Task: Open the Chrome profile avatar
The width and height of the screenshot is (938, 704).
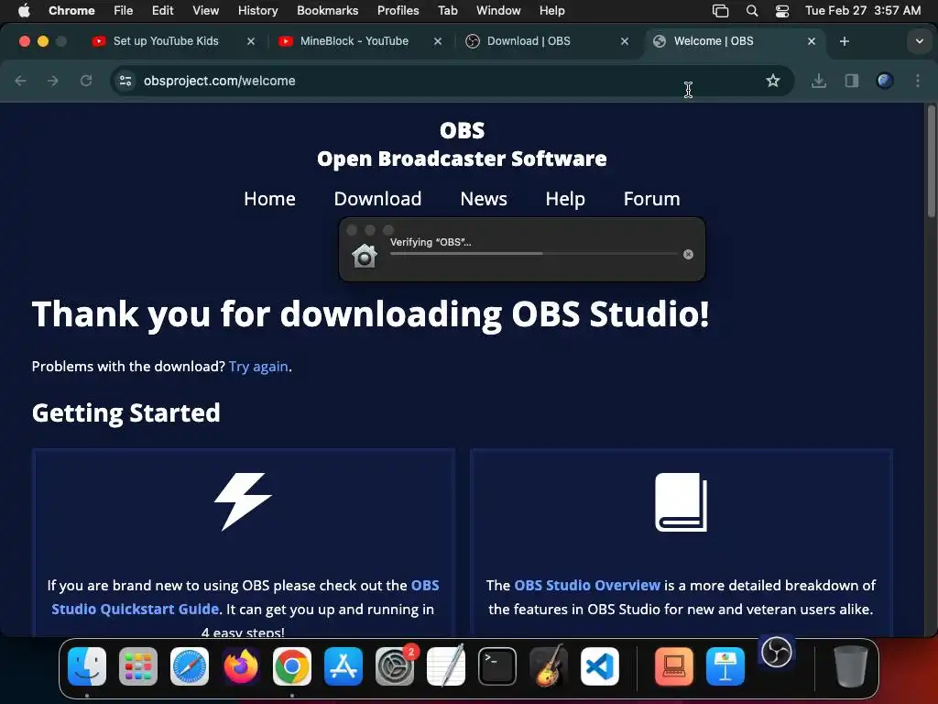Action: click(885, 81)
